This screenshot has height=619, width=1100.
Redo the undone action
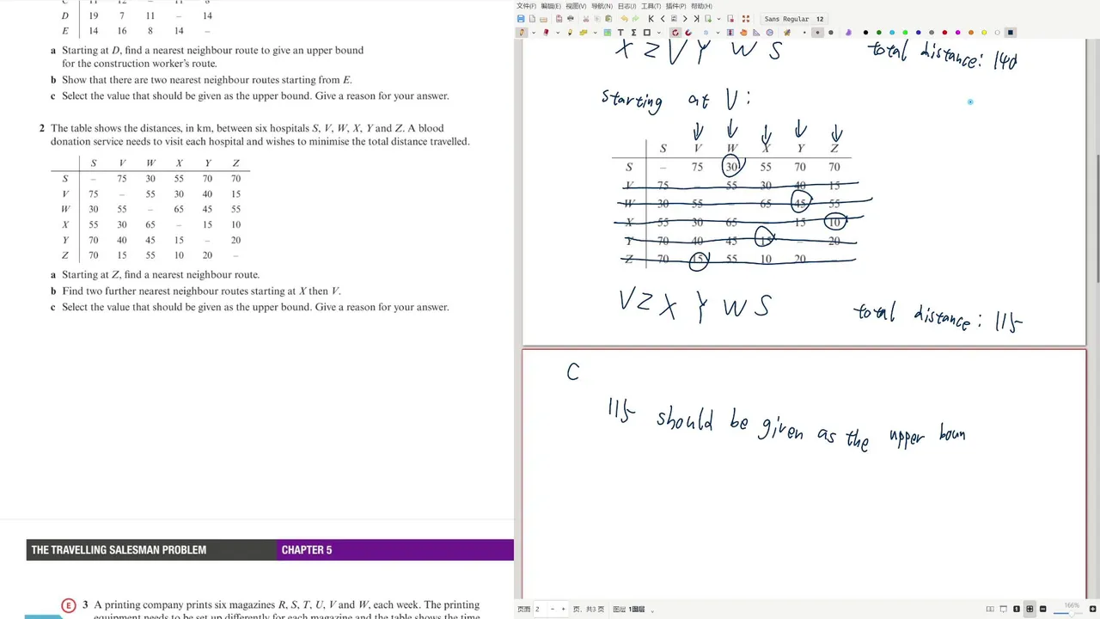coord(636,19)
